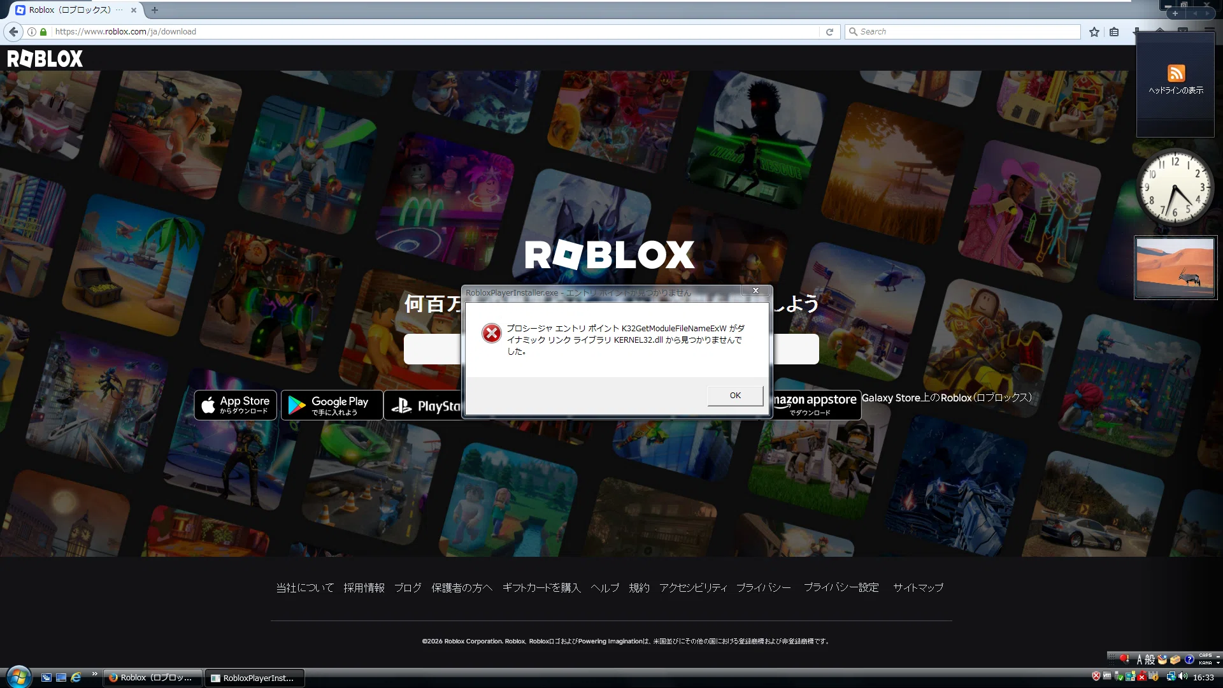Open the プライバシー設定 footer link
This screenshot has width=1223, height=688.
click(x=841, y=587)
